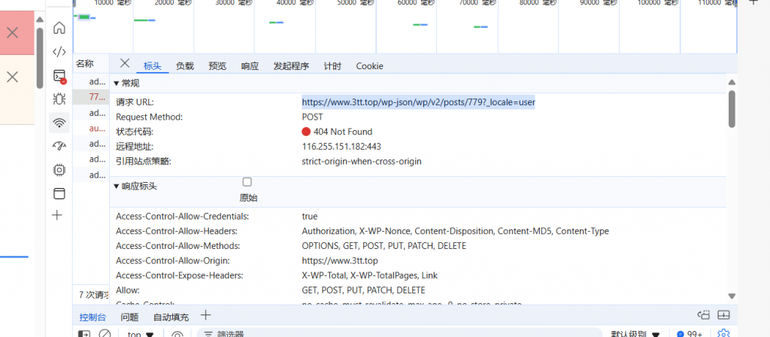Image resolution: width=770 pixels, height=337 pixels.
Task: Click the 7 次请求 request count status
Action: tap(94, 295)
